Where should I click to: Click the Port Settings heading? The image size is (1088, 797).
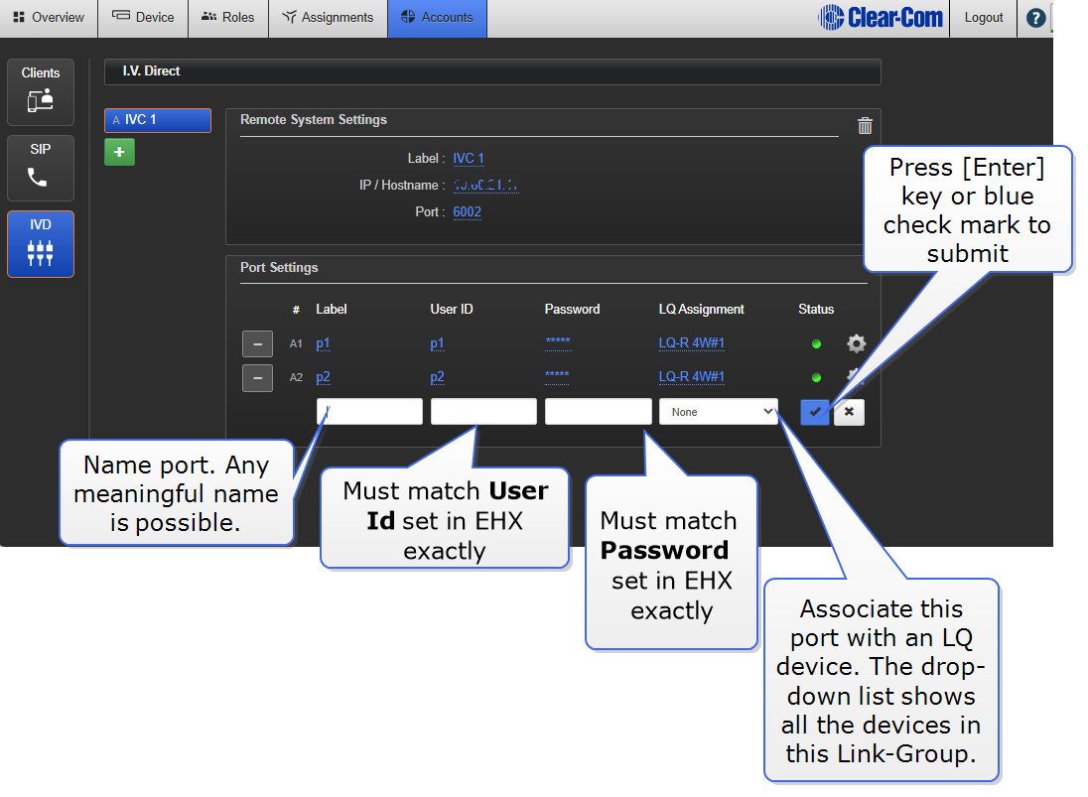tap(279, 267)
